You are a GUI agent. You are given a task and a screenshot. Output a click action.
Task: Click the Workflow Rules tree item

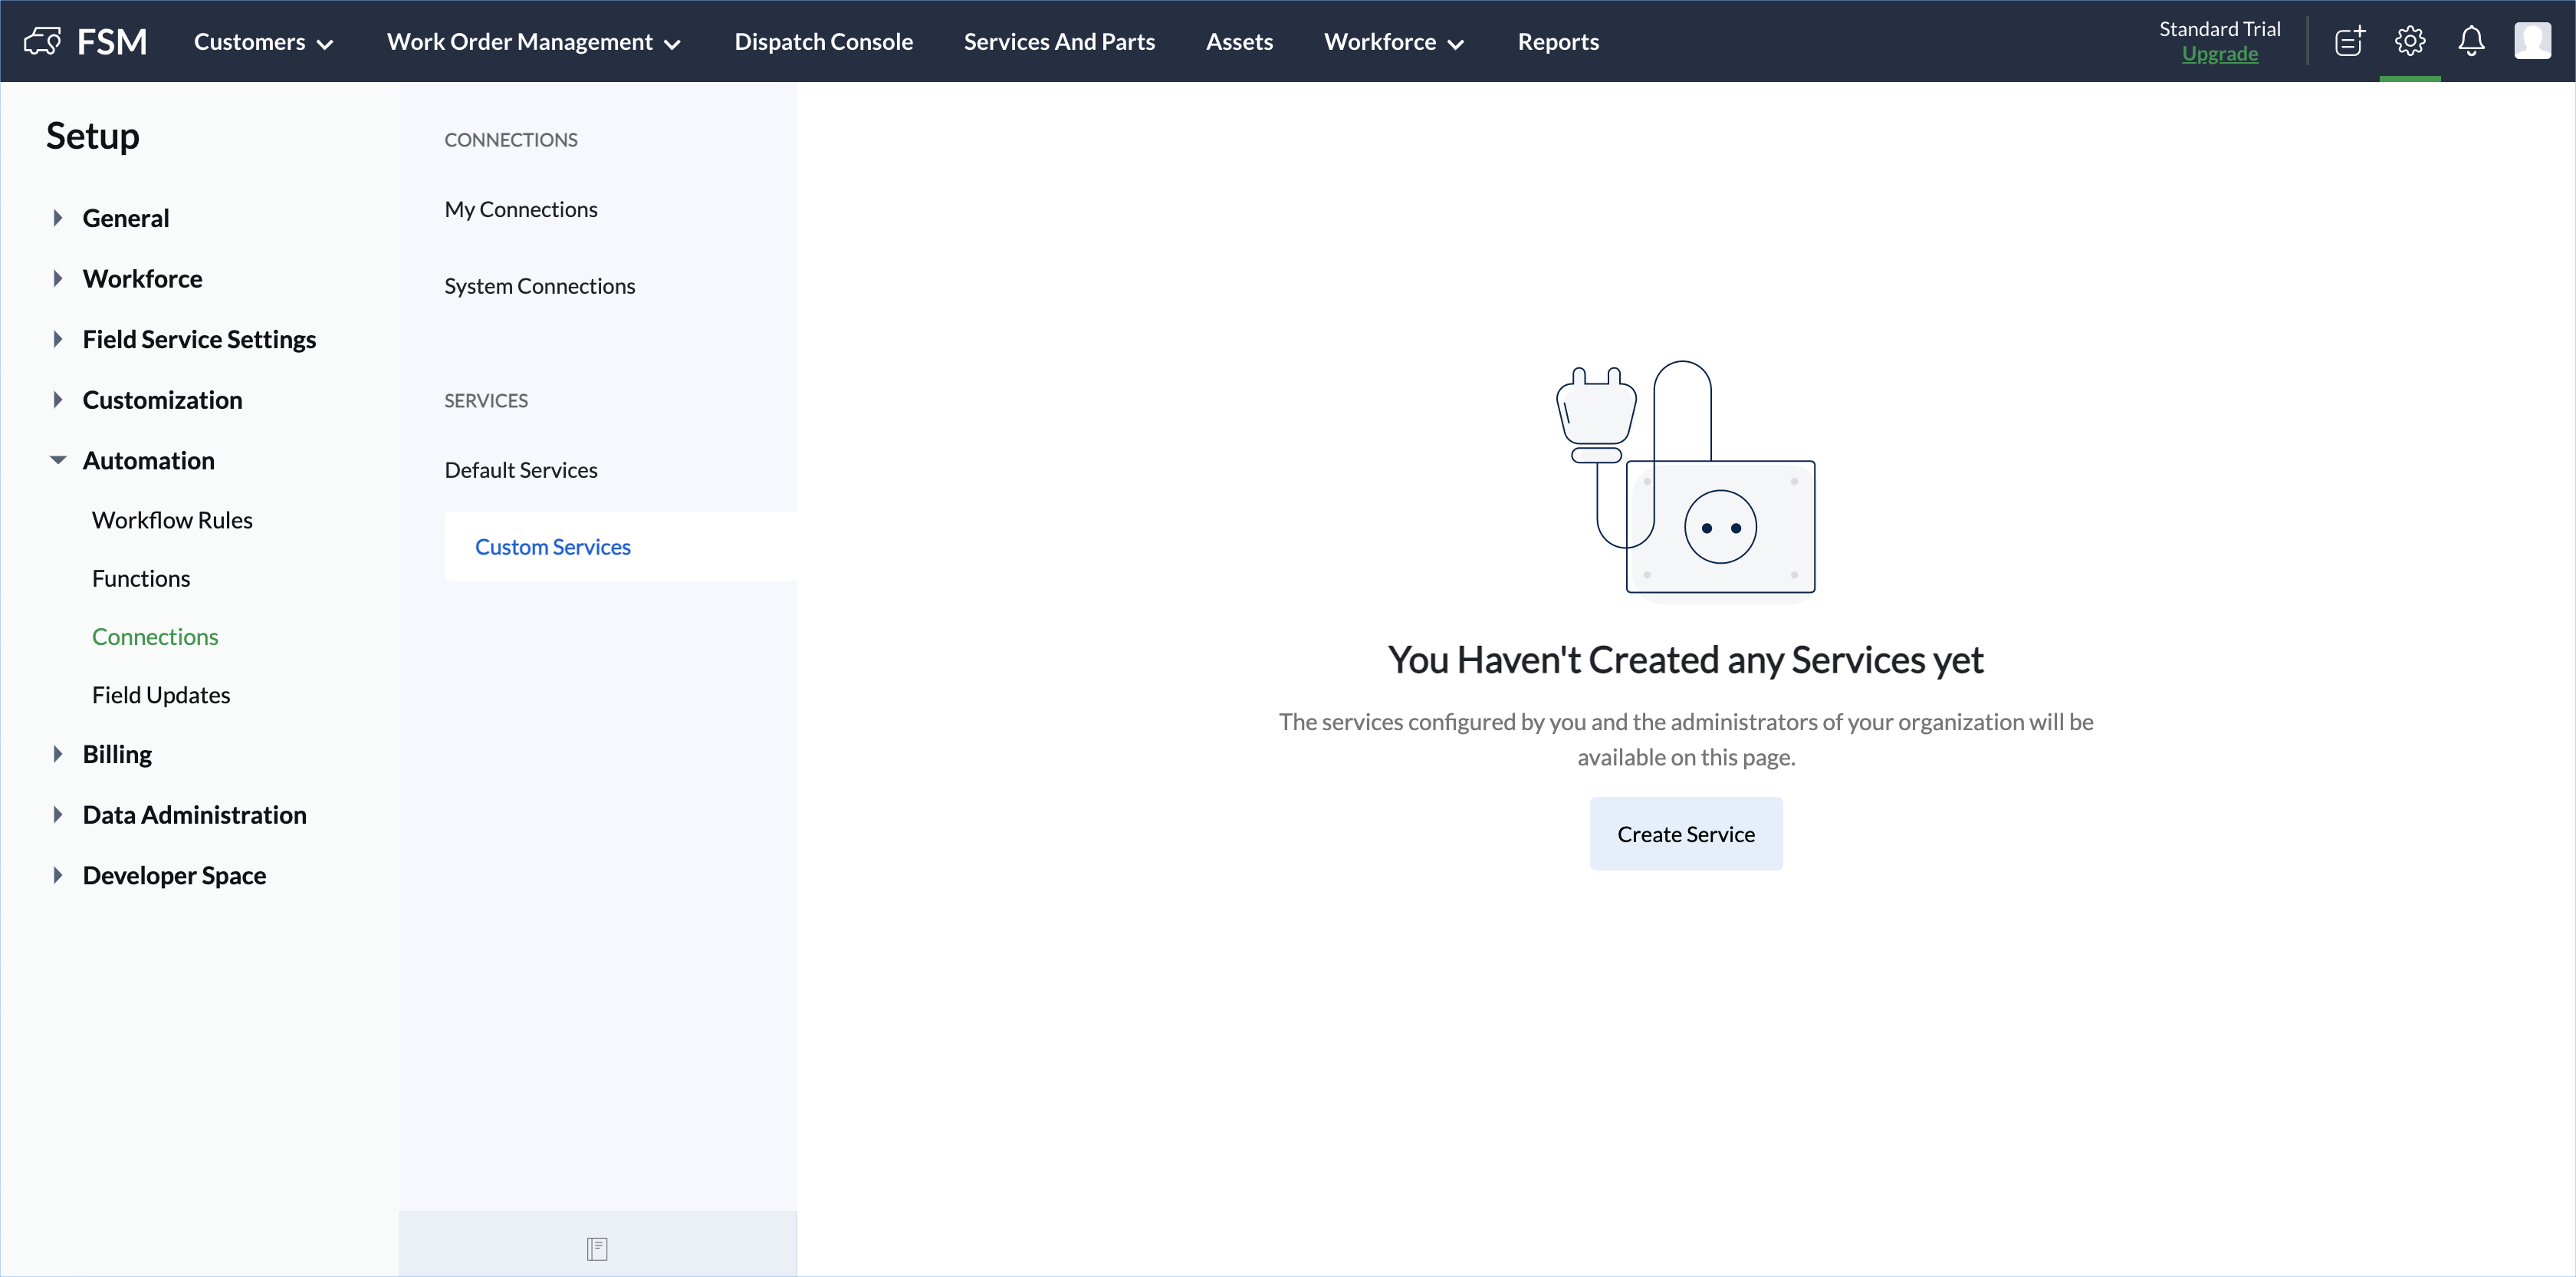point(172,519)
